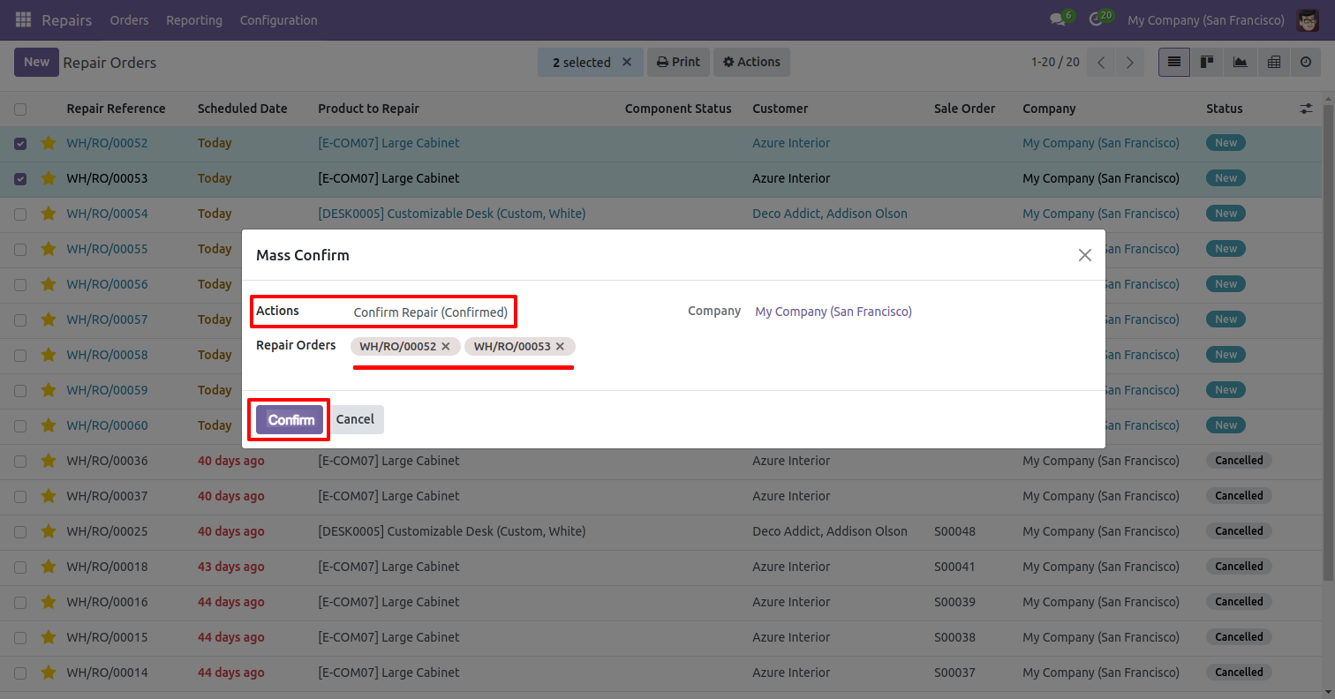Viewport: 1335px width, 699px height.
Task: Switch to pivot table view
Action: coord(1273,62)
